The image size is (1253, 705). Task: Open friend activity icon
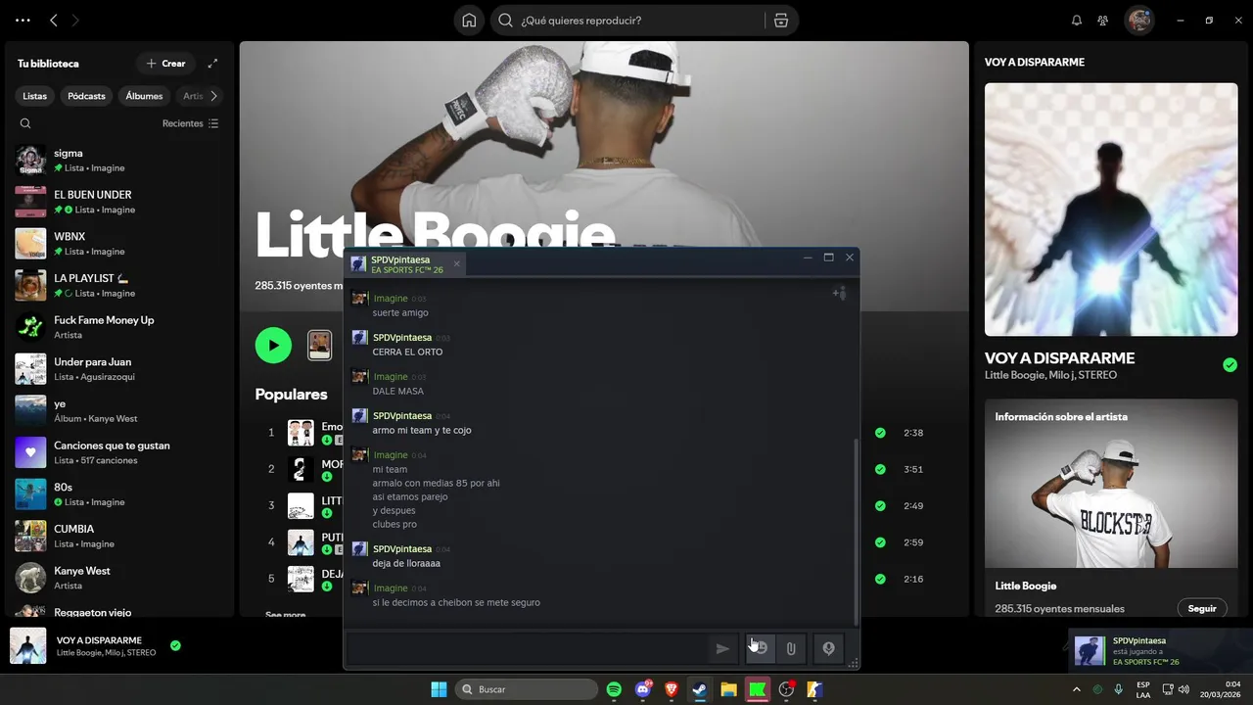point(1103,20)
